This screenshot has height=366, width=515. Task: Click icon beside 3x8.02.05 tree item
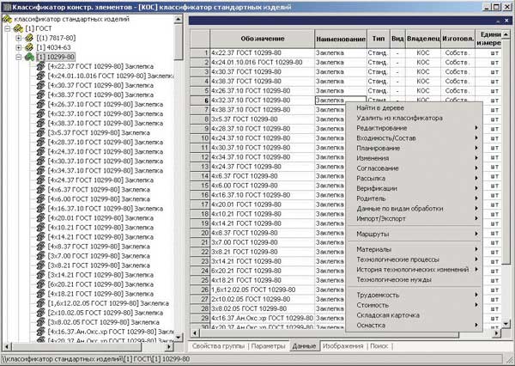tap(40, 322)
